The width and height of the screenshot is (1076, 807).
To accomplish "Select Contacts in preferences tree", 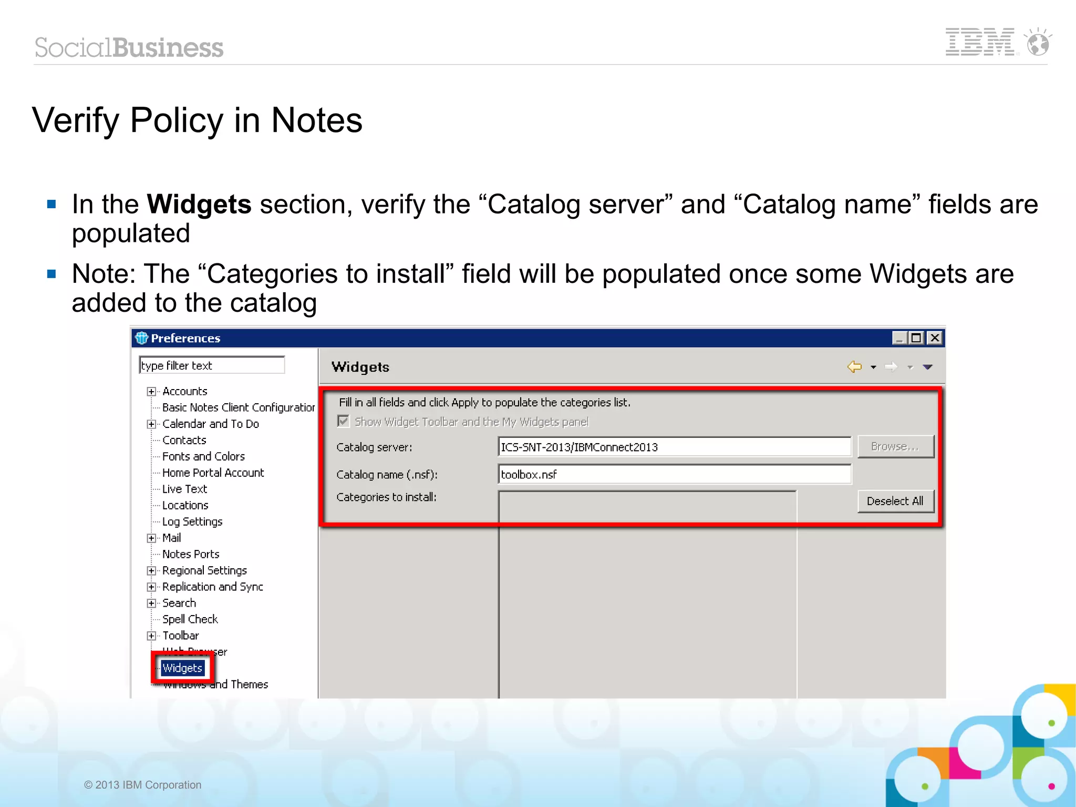I will point(184,440).
